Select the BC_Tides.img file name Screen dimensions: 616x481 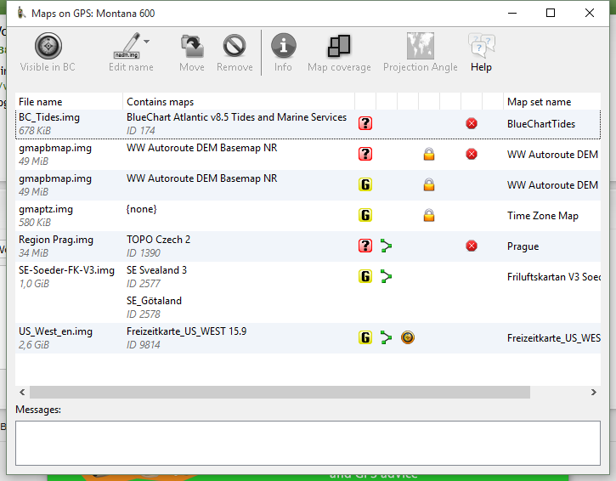[x=49, y=117]
